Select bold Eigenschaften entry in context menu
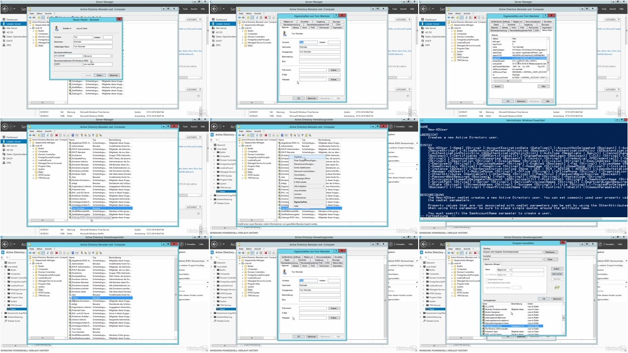Screen dimensions: 628x353 [307, 202]
